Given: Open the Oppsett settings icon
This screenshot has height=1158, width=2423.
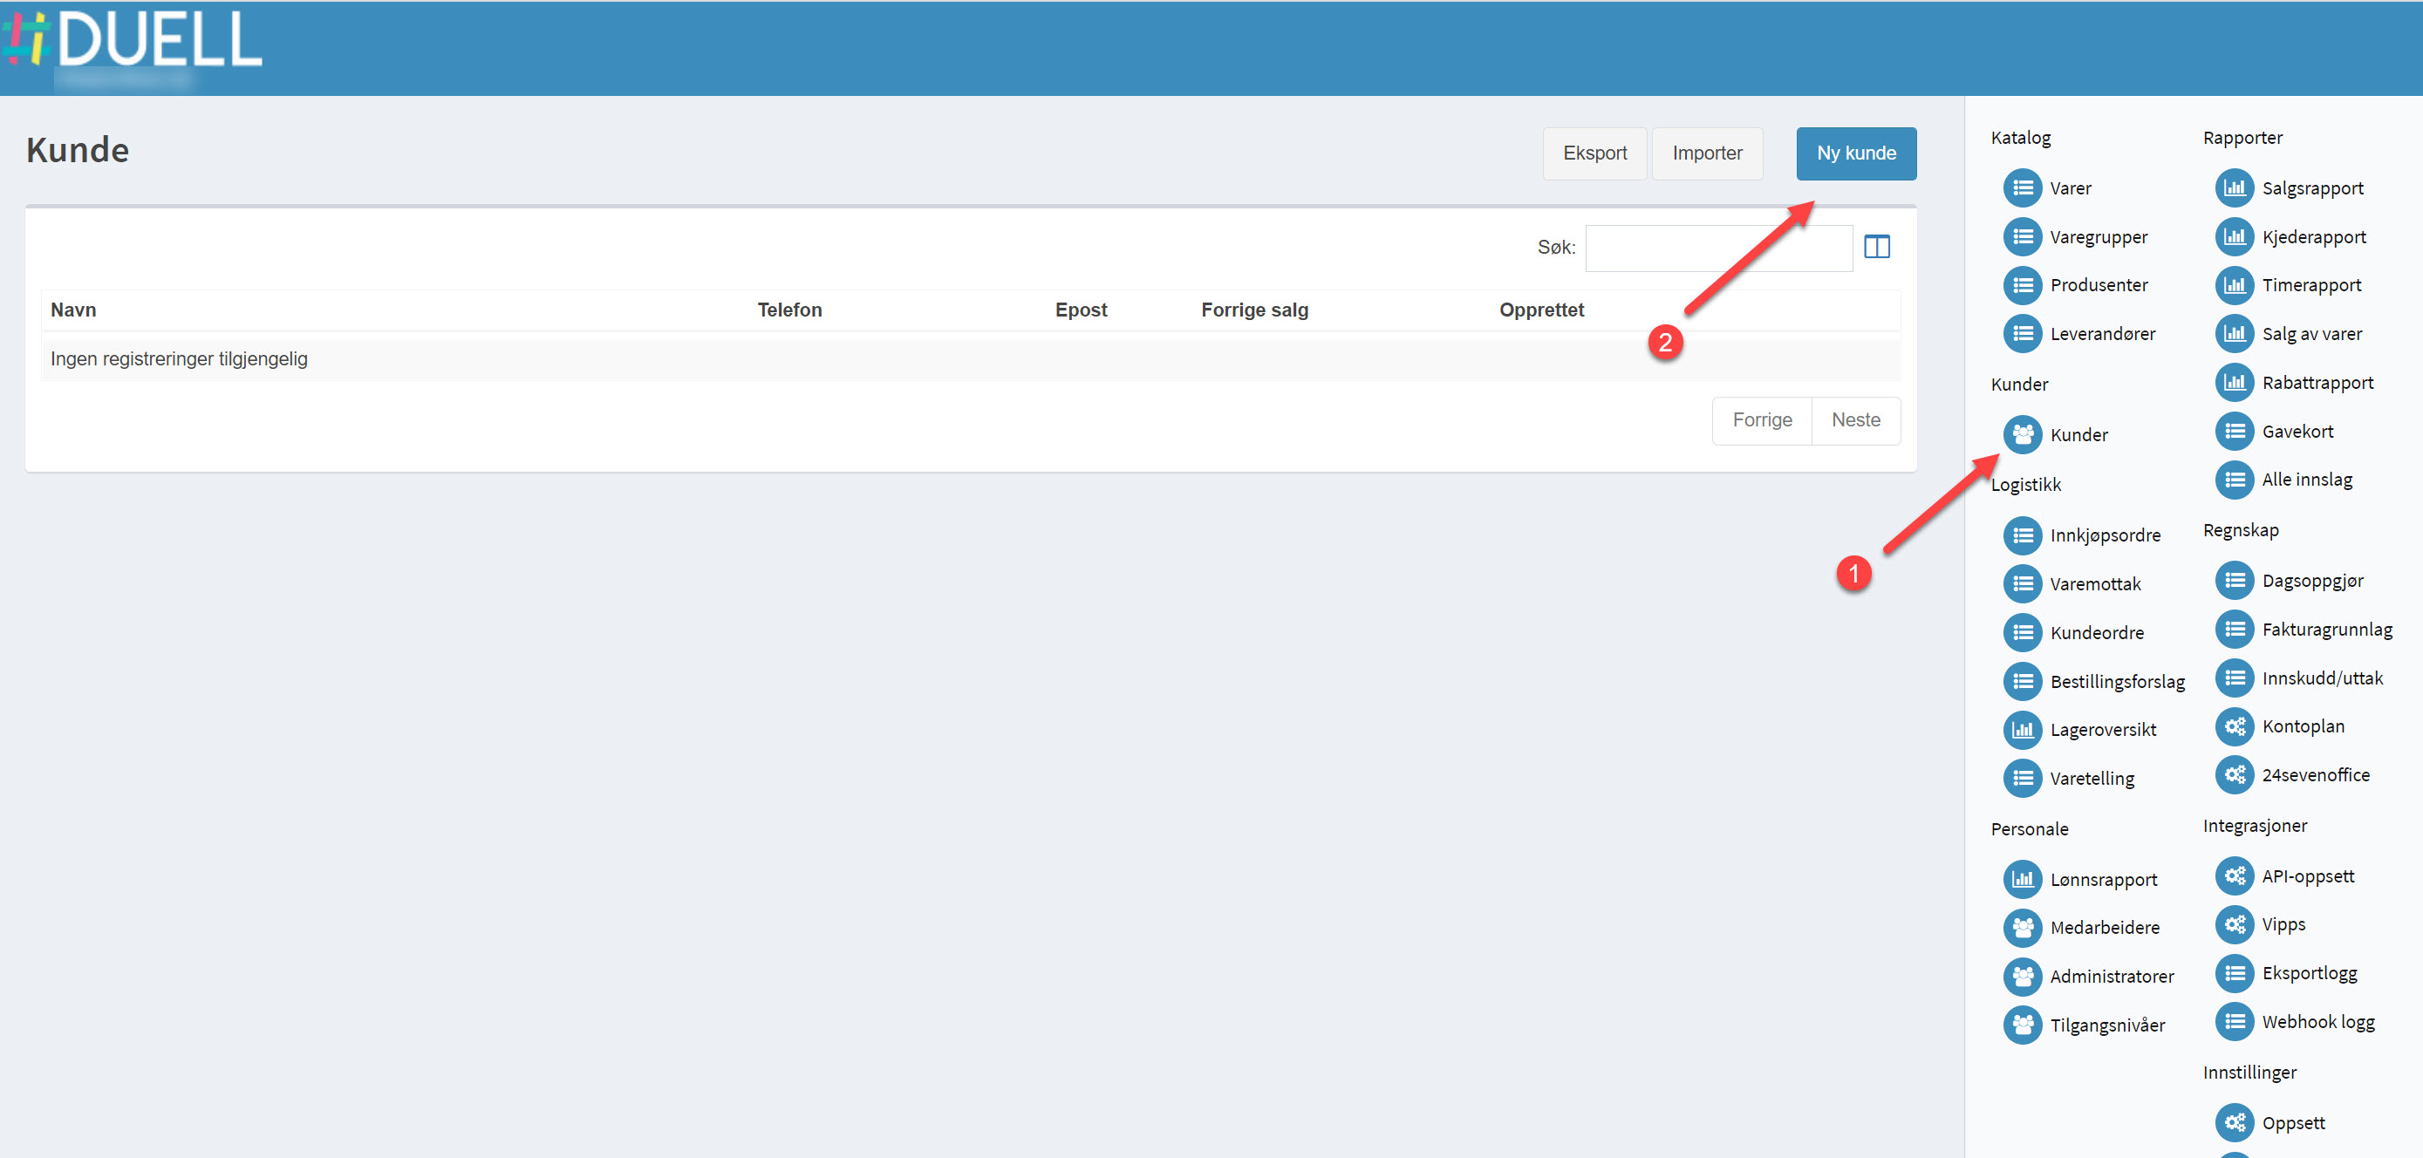Looking at the screenshot, I should 2233,1122.
